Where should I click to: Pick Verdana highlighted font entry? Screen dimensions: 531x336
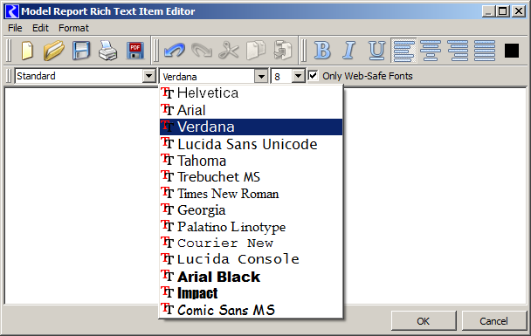(x=251, y=127)
